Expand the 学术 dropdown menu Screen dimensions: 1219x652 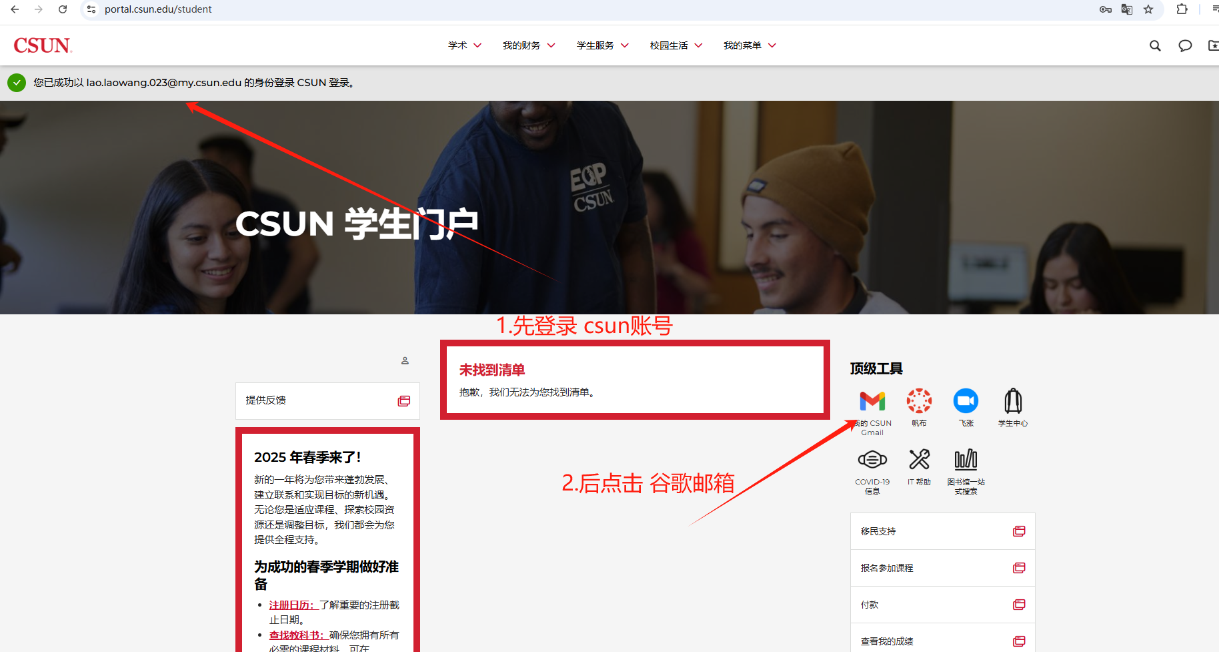(465, 46)
